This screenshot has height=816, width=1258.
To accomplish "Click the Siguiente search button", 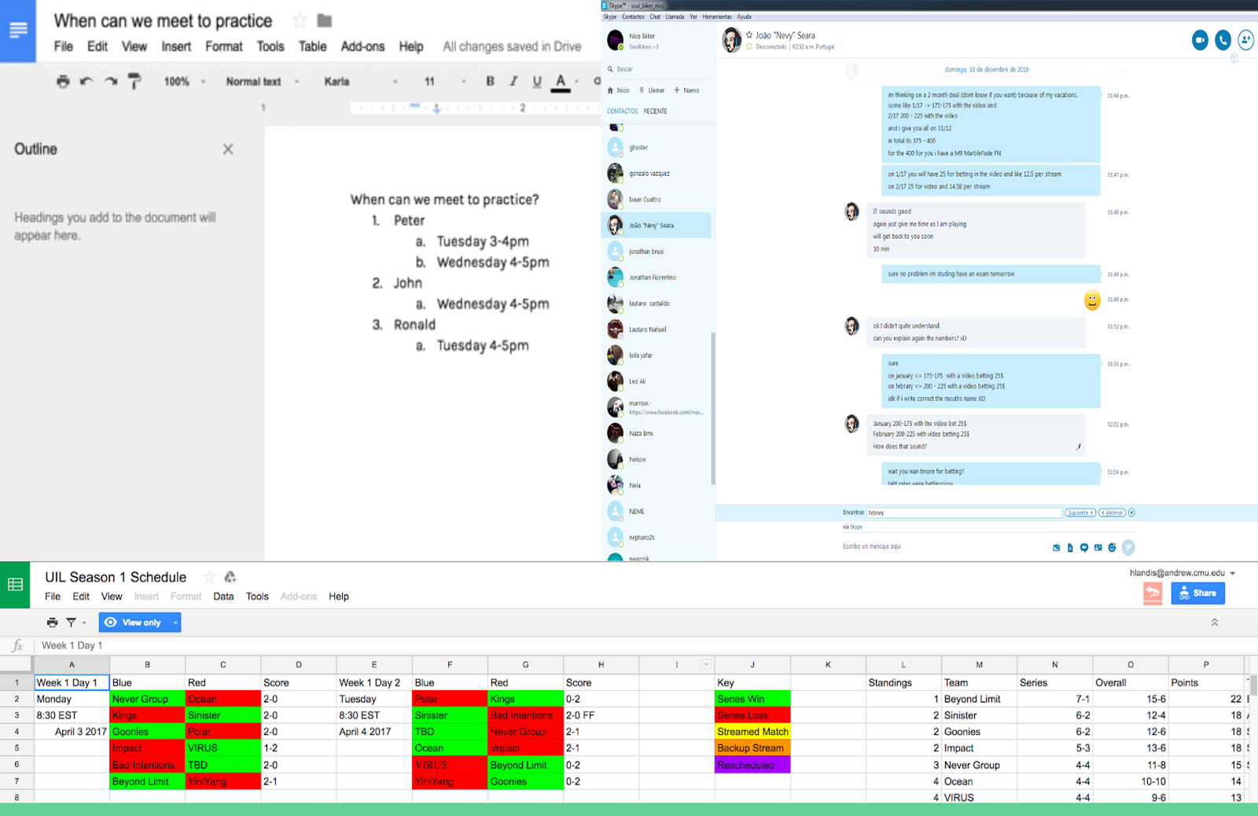I will click(1080, 513).
